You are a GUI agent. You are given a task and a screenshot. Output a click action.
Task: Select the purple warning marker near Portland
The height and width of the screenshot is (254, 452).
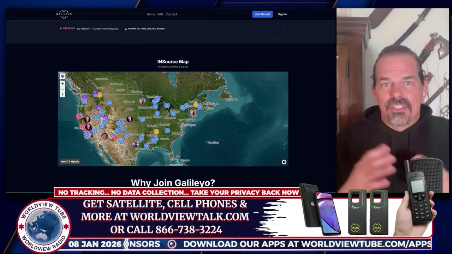[x=84, y=97]
